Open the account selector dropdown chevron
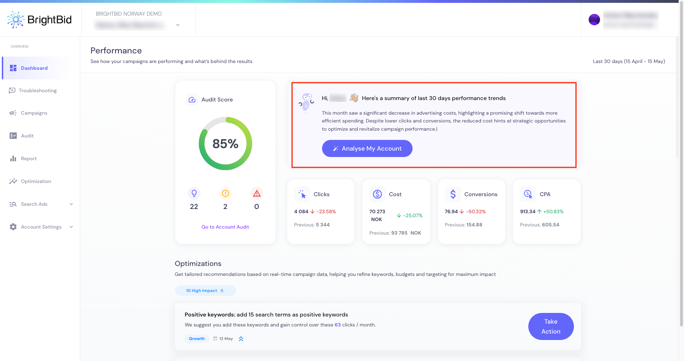Screen dimensions: 684x361 coord(178,25)
